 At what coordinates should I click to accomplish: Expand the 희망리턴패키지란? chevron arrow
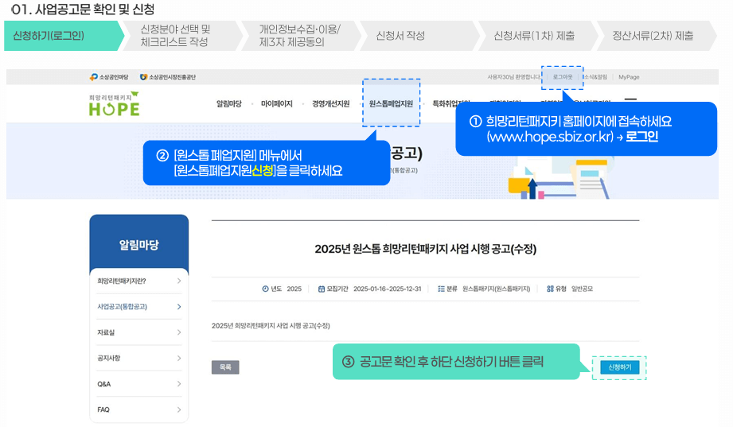179,281
